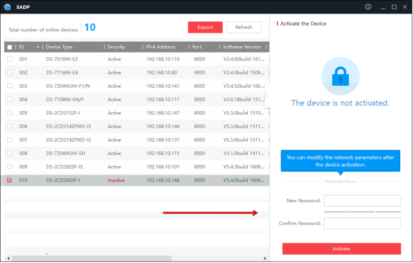
Task: Check the box for device 005
Action: pos(10,112)
